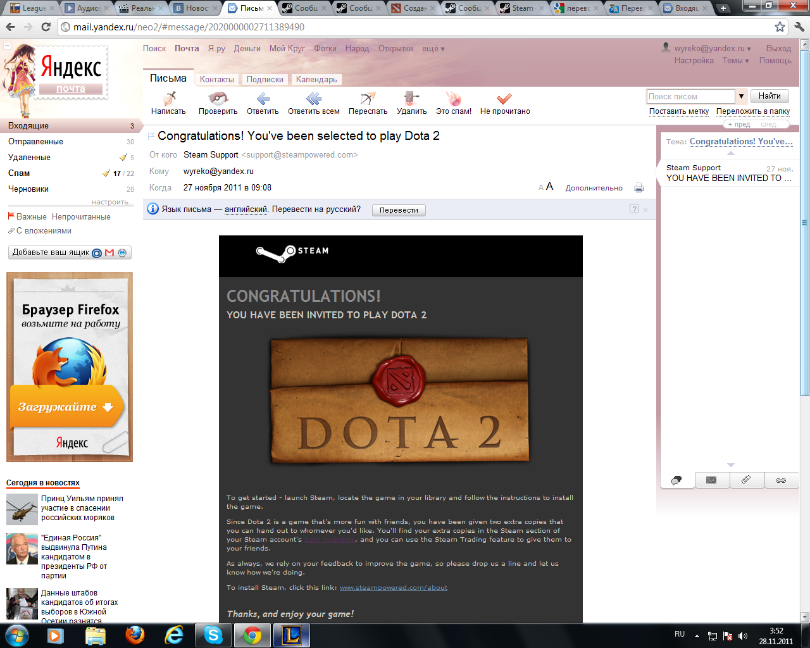
Task: Open Firefox from the taskbar
Action: click(x=135, y=635)
